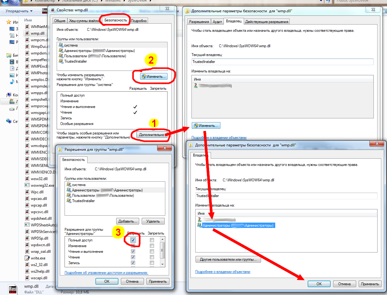387x295 pixels.
Task: Select the wscapi.dll file icon
Action: tap(27, 278)
